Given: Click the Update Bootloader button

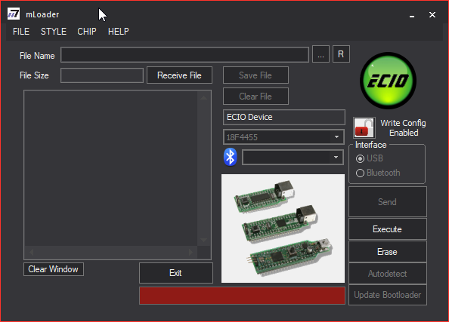Looking at the screenshot, I should pos(388,295).
